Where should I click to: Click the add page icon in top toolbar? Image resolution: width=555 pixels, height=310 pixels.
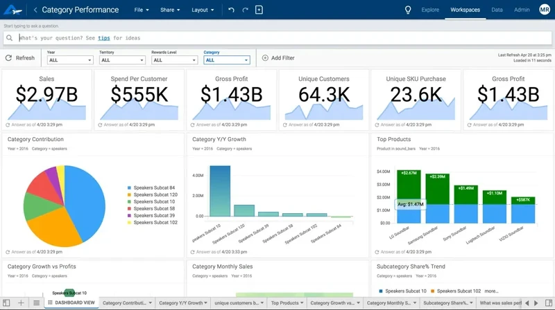coord(259,10)
